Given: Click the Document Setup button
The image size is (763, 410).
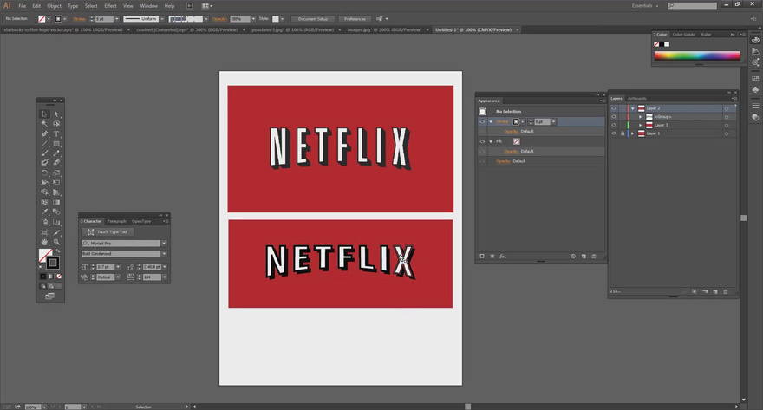Looking at the screenshot, I should click(313, 19).
